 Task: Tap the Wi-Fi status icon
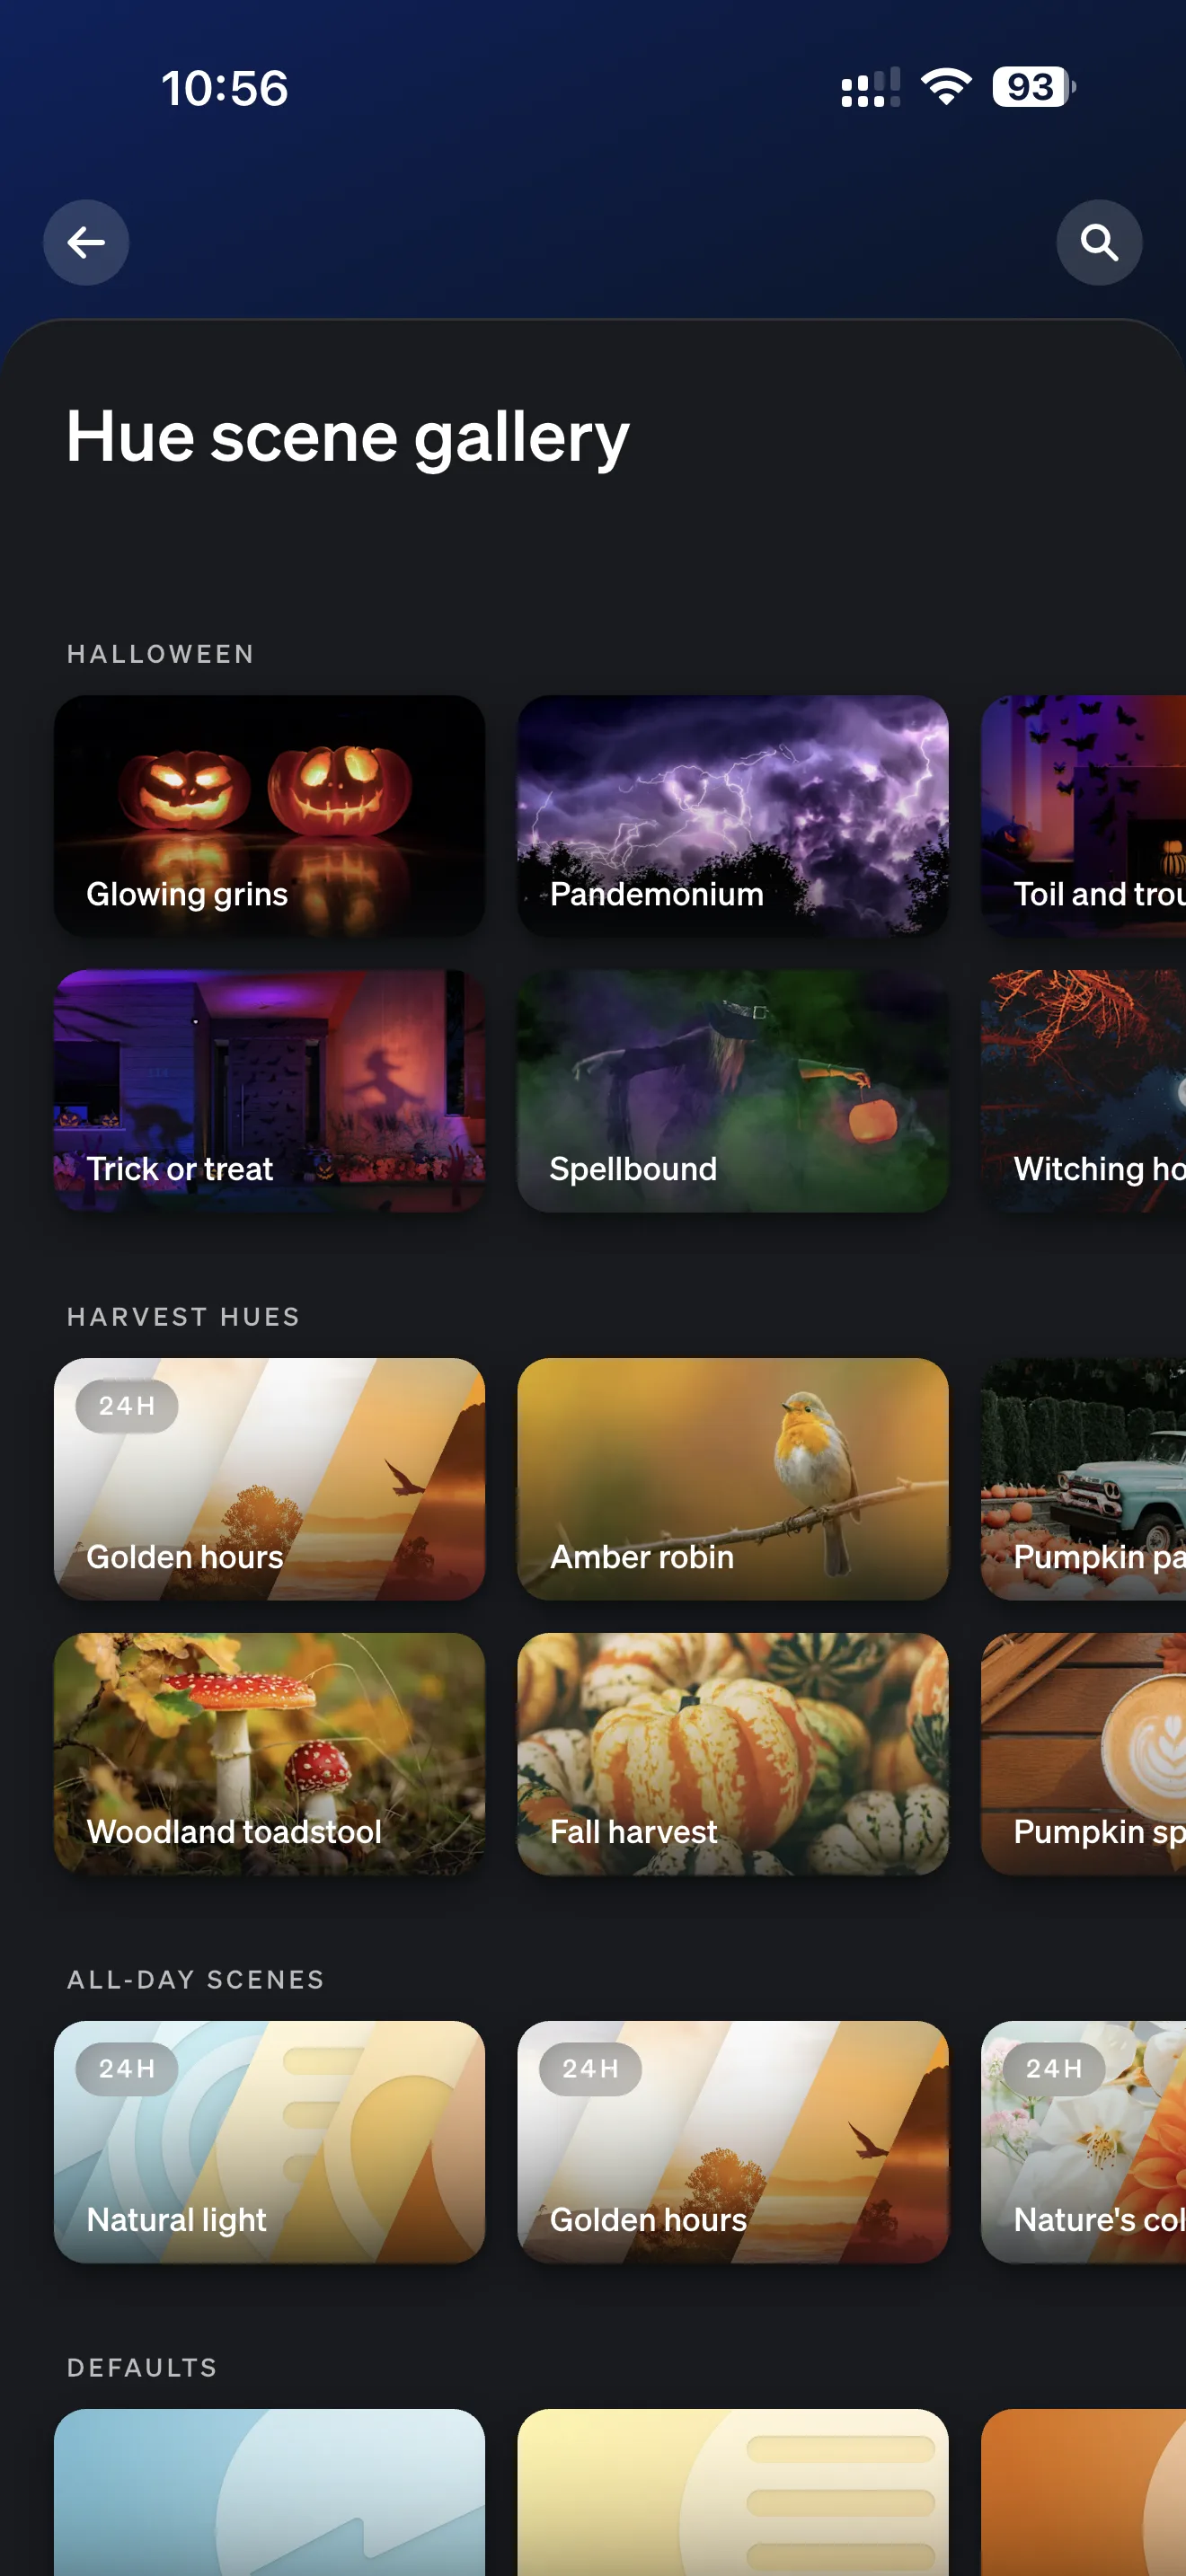pos(946,88)
